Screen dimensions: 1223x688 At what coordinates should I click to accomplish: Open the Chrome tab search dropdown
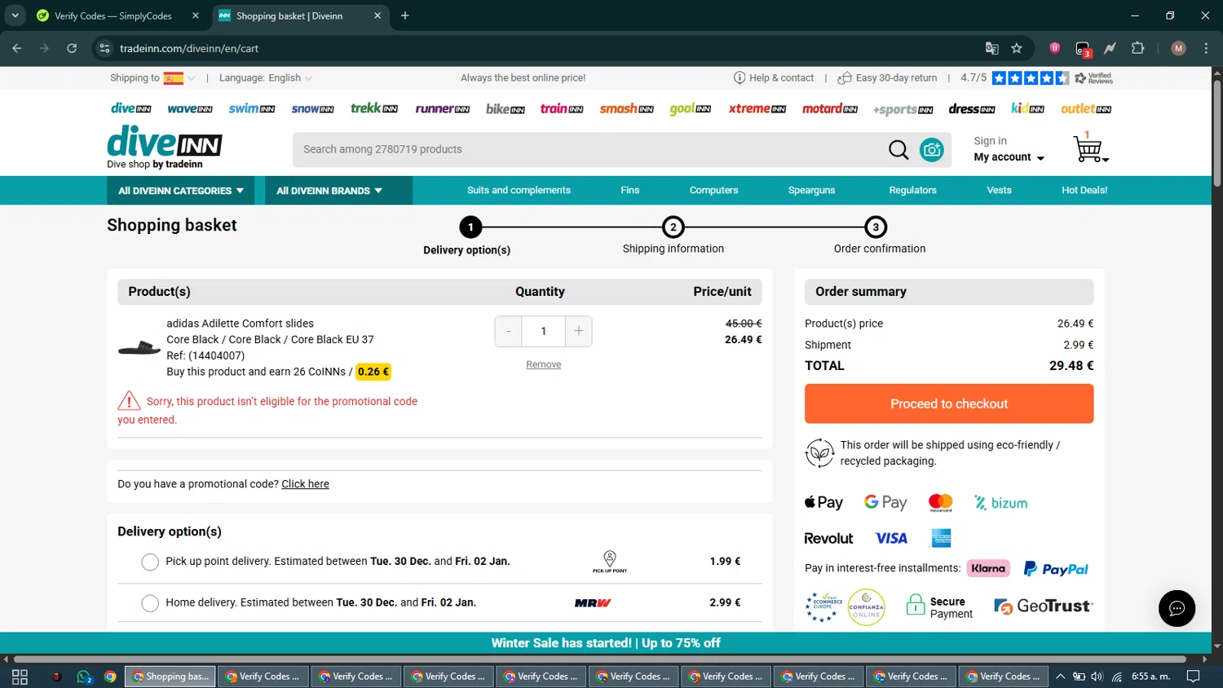(15, 15)
